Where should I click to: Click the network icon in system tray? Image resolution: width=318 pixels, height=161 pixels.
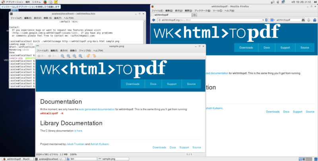283,2
